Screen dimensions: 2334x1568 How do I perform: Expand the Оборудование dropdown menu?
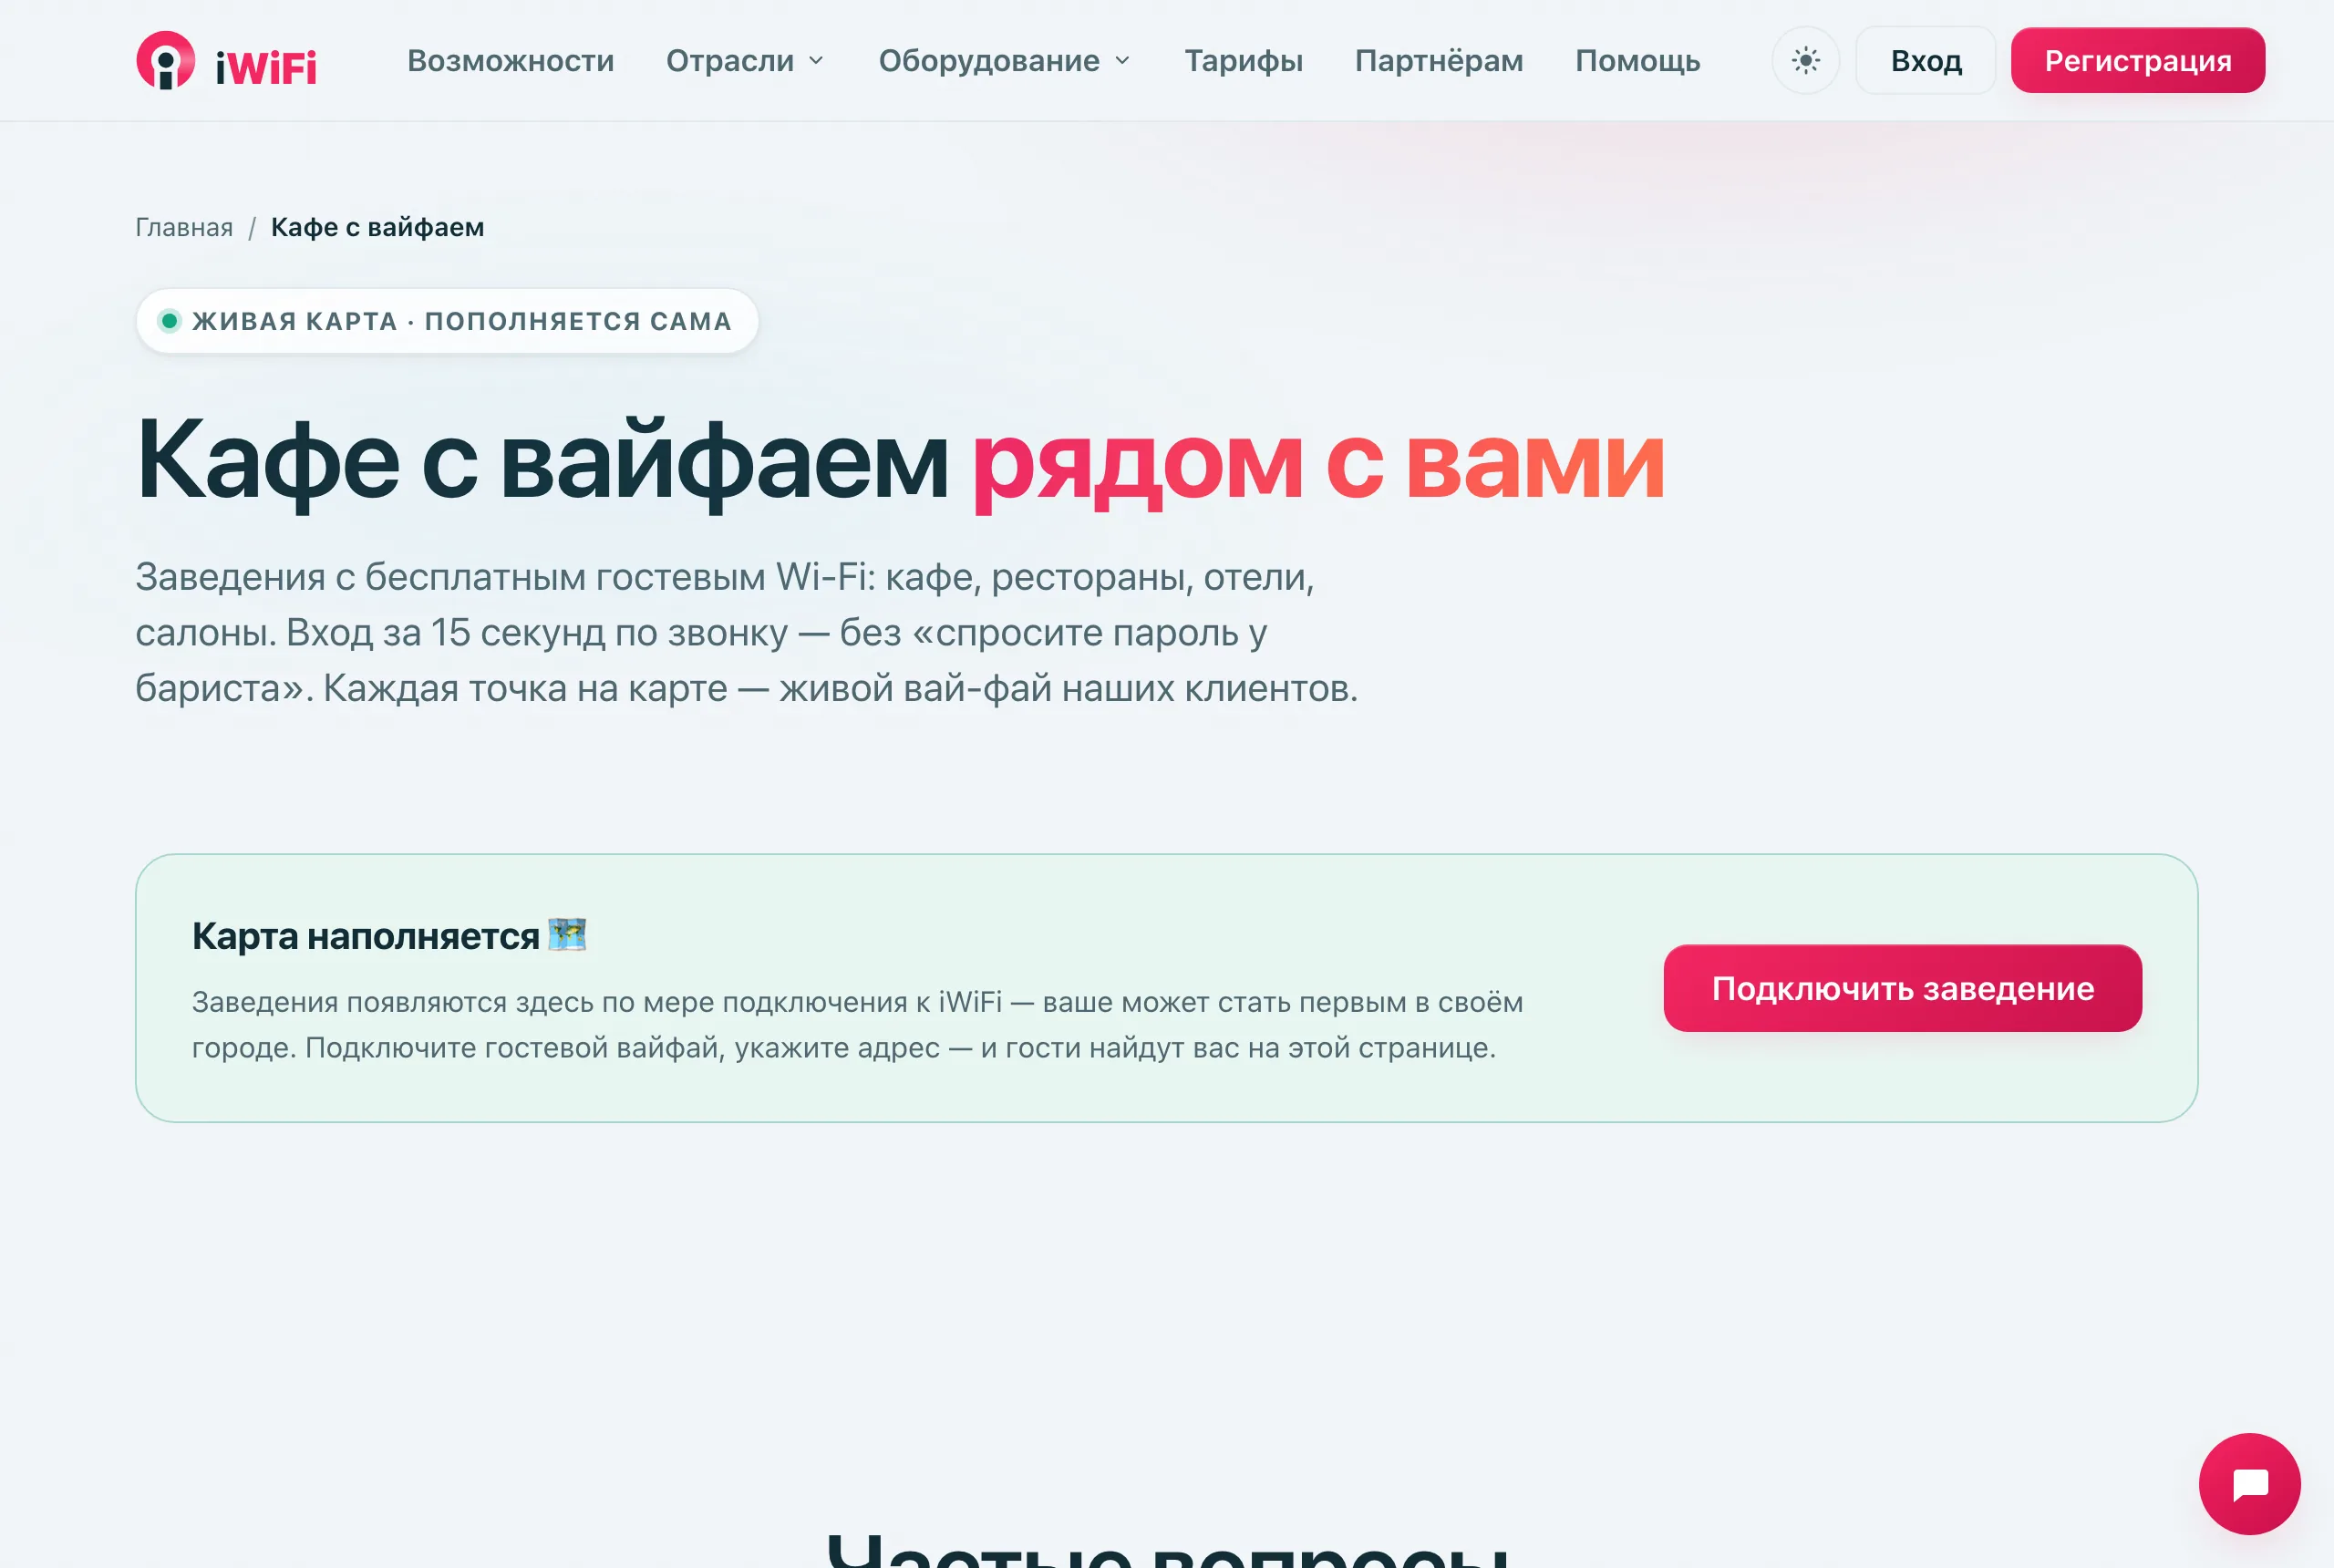coord(1004,61)
